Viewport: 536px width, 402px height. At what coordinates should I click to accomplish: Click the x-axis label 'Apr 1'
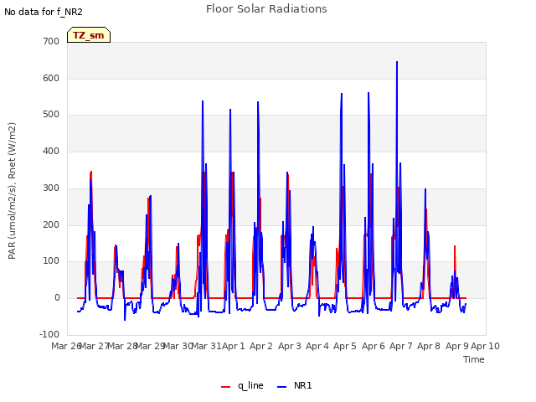[x=234, y=346]
